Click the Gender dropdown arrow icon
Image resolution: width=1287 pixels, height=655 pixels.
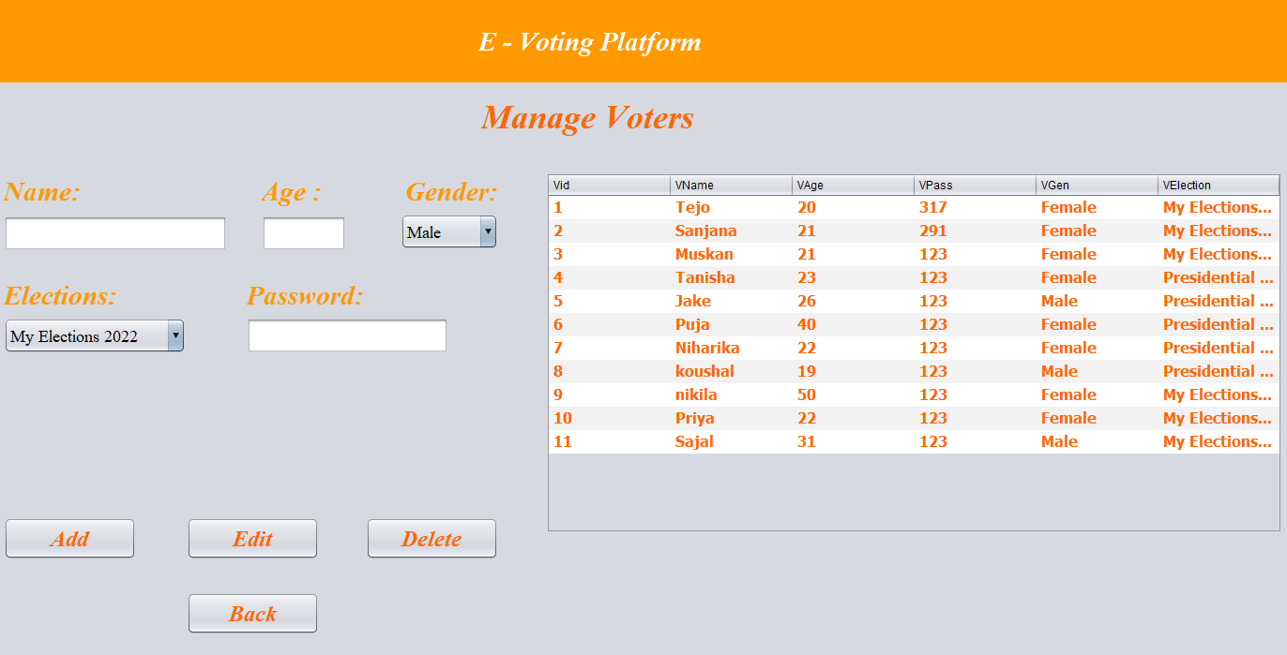pos(488,231)
